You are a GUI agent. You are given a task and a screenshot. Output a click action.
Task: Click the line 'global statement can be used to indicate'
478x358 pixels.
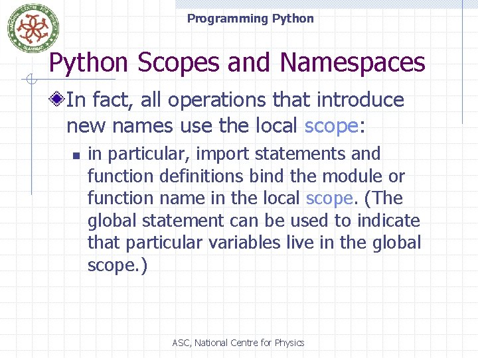[254, 221]
